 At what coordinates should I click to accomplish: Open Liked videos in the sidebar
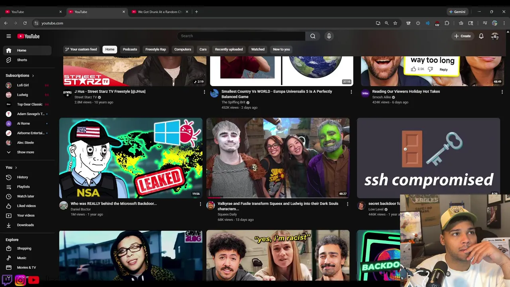click(27, 206)
